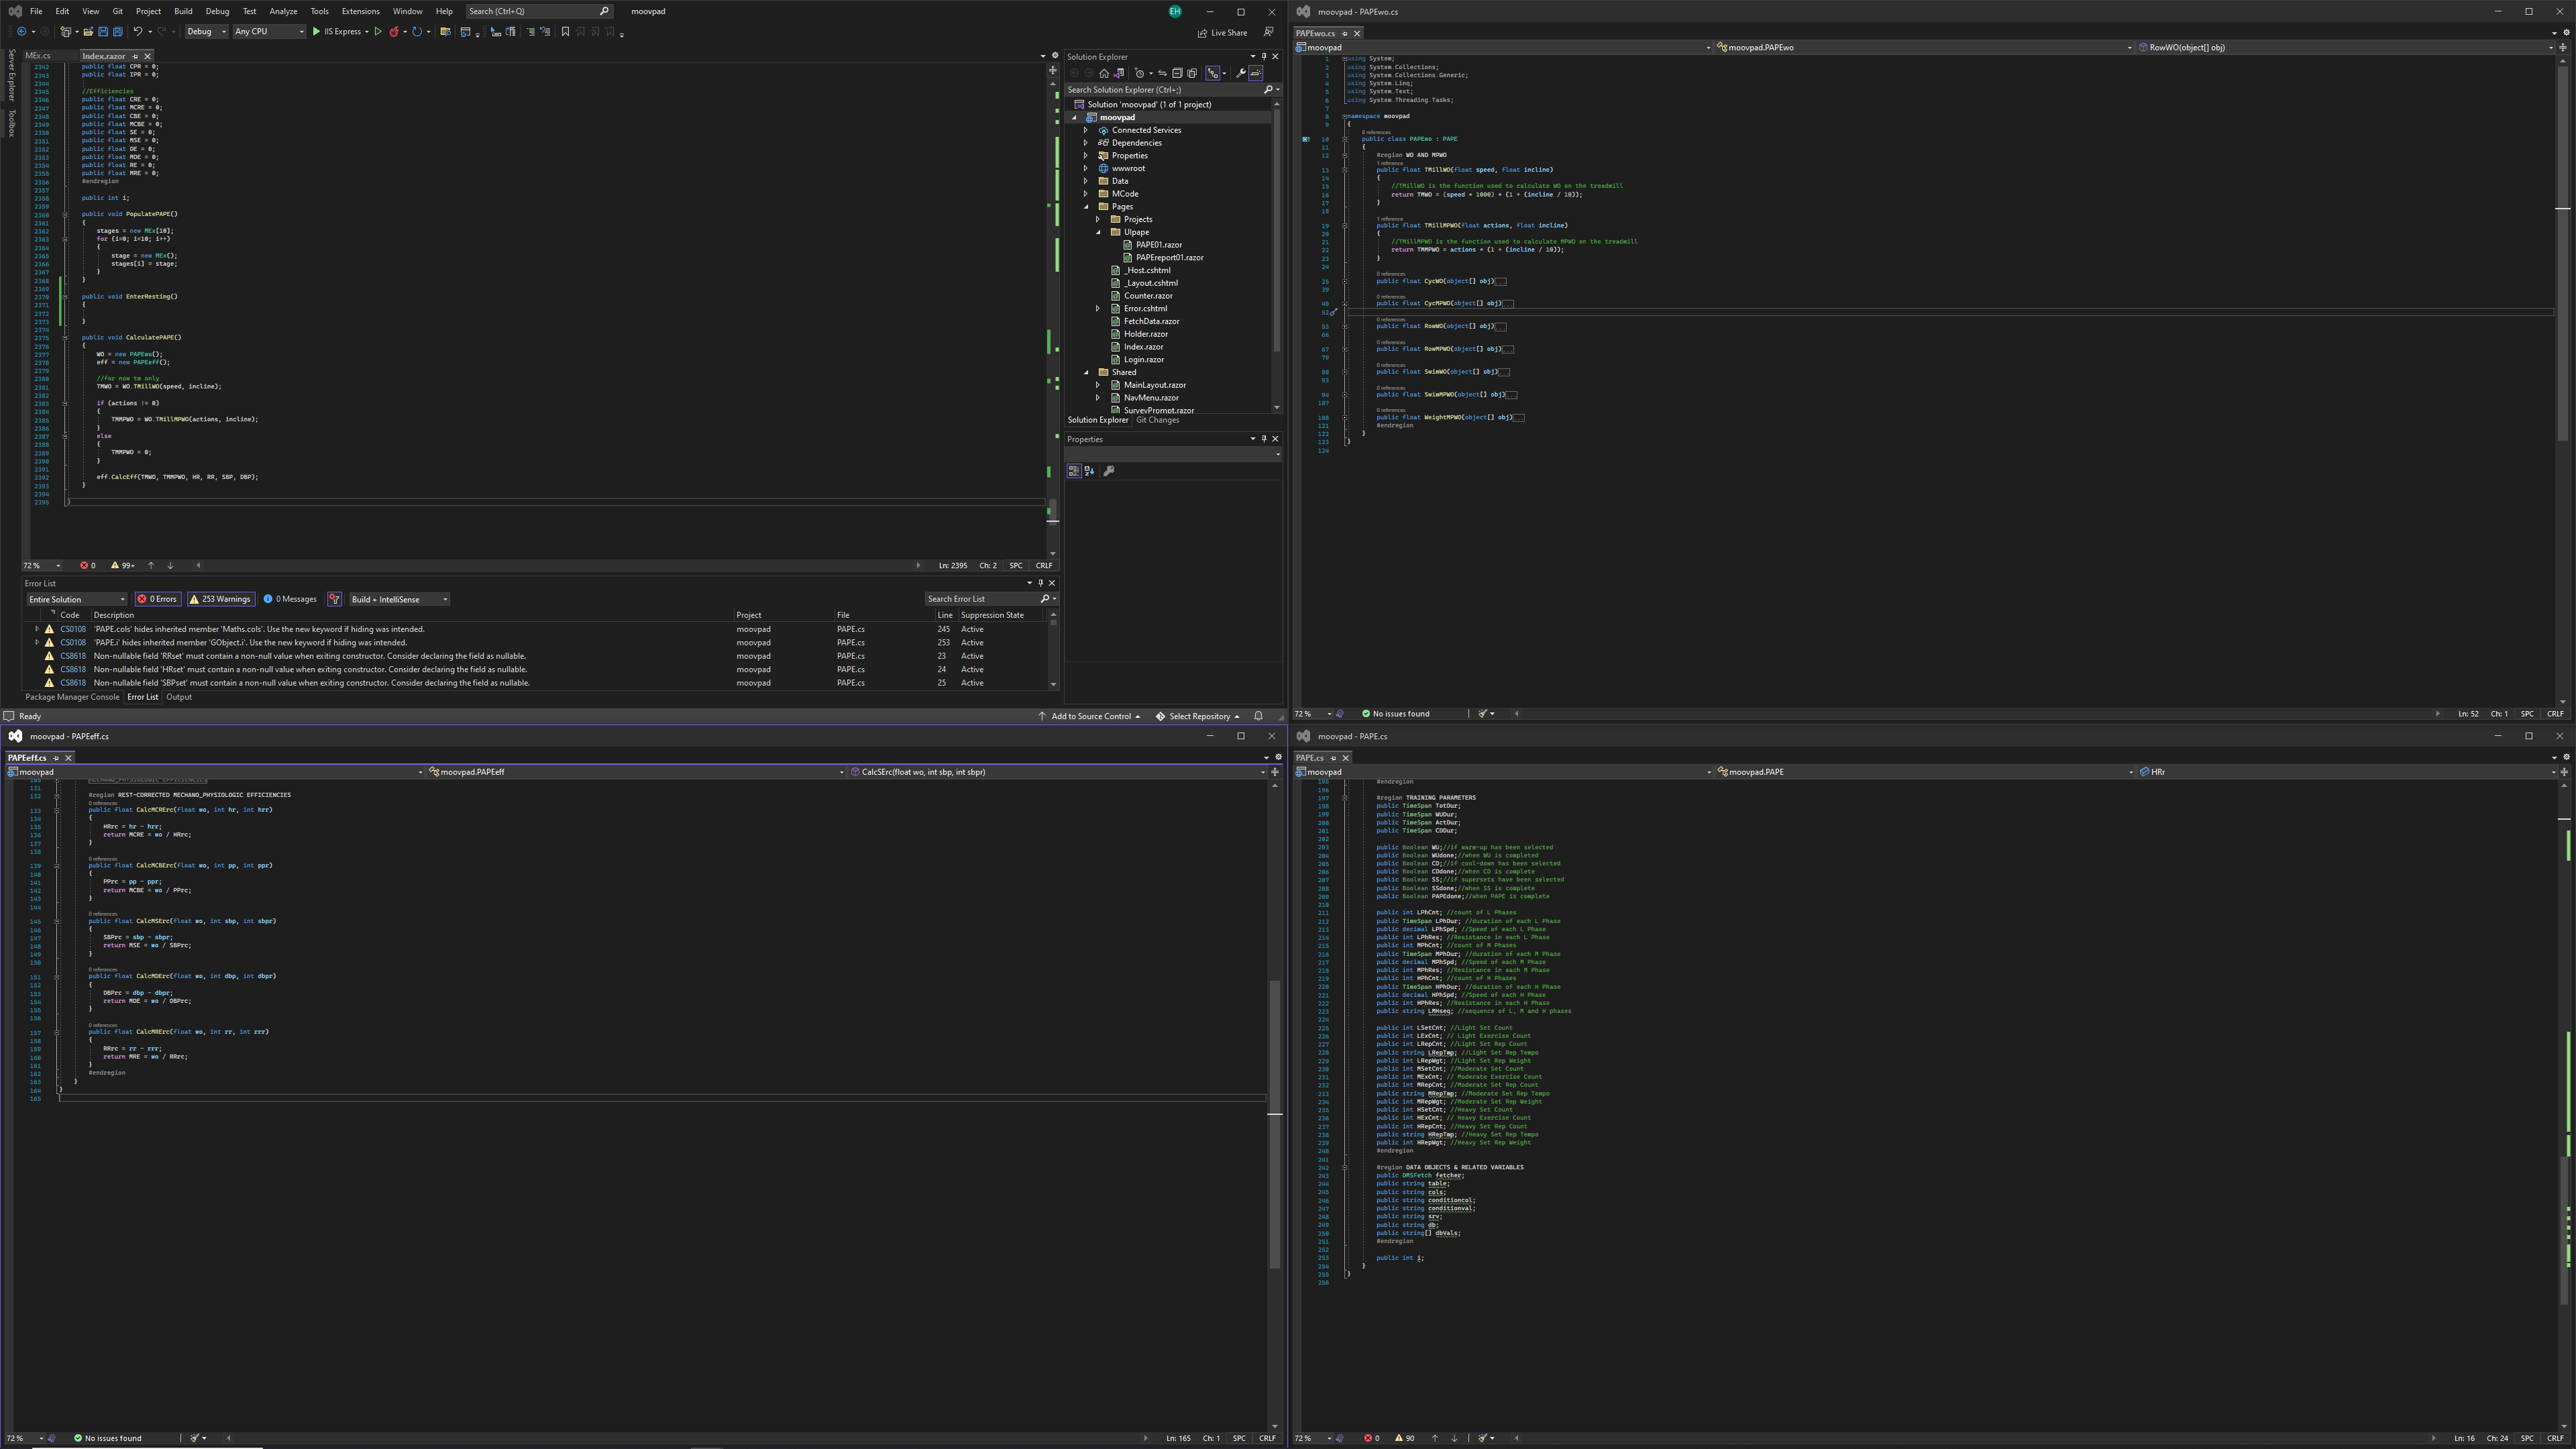2576x1449 pixels.
Task: Open the Any CPU platform dropdown
Action: point(269,32)
